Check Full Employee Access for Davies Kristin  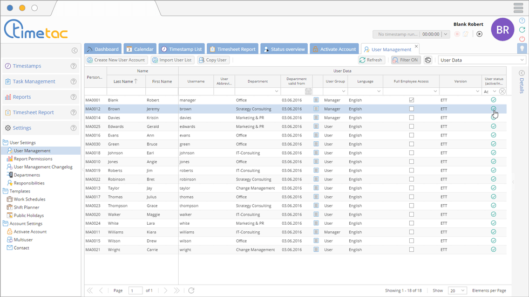pos(411,118)
